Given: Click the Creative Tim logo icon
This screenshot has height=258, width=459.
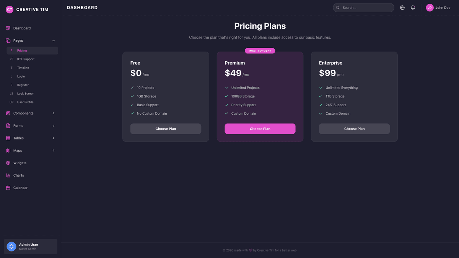Looking at the screenshot, I should pos(9,9).
